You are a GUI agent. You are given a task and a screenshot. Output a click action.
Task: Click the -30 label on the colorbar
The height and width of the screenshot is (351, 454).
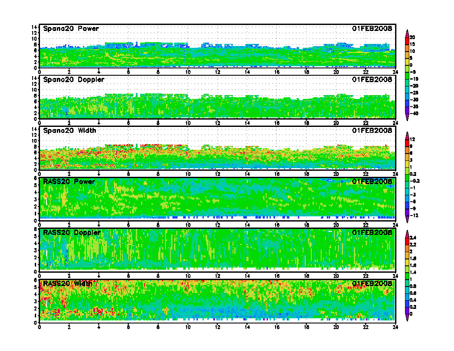[x=414, y=100]
